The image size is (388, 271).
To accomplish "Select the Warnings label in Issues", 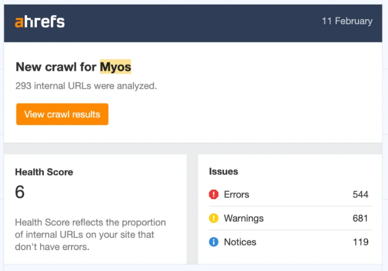I will (244, 218).
